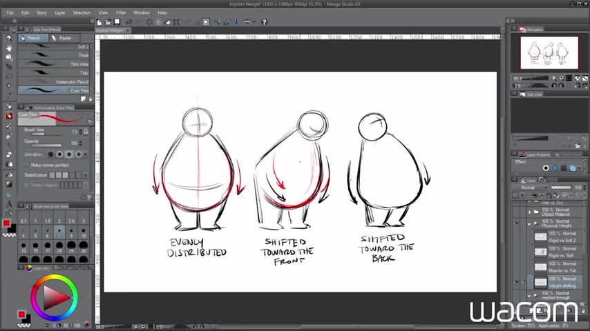Image resolution: width=590 pixels, height=331 pixels.
Task: Click Navigator zoom in icon
Action: point(562,78)
